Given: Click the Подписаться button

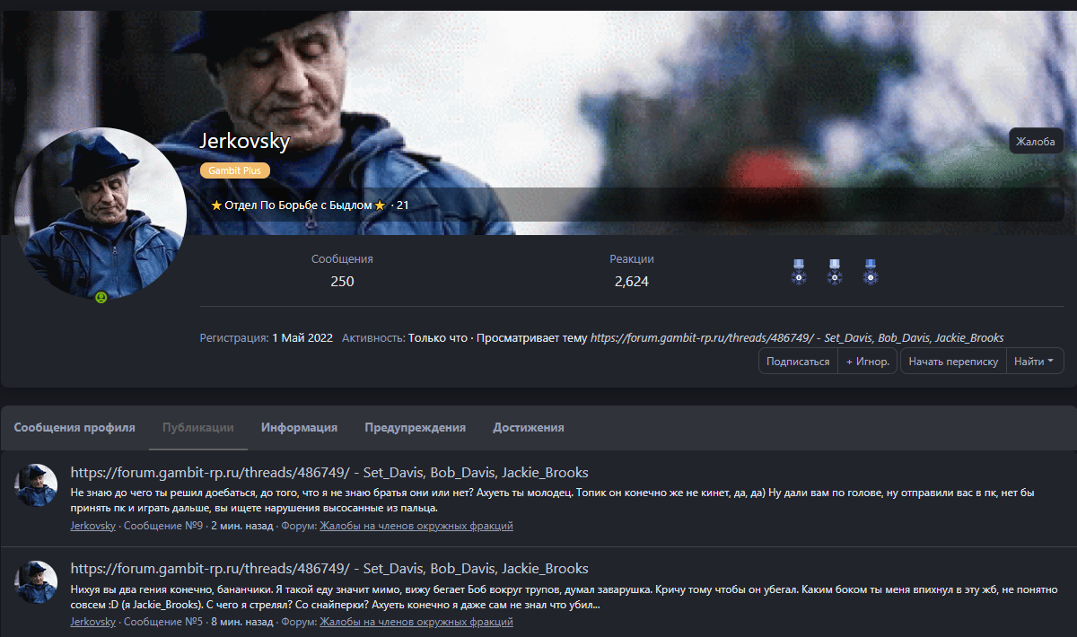Looking at the screenshot, I should 798,362.
